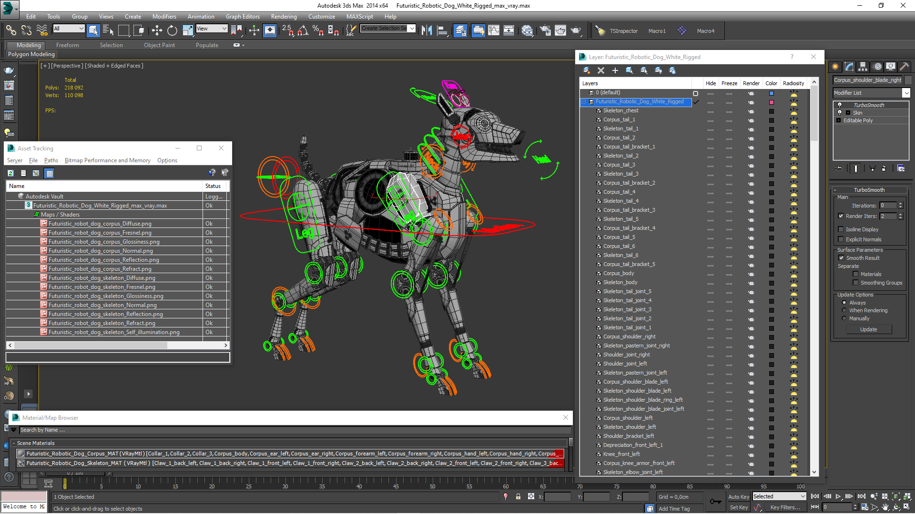Toggle the Angle Snap icon
Screen dimensions: 915x514
[303, 30]
